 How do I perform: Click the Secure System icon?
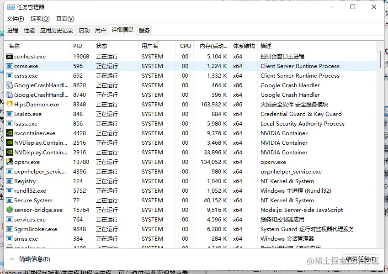(10, 200)
